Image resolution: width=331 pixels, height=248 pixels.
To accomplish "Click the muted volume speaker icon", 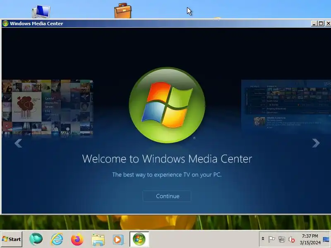I will (x=292, y=239).
